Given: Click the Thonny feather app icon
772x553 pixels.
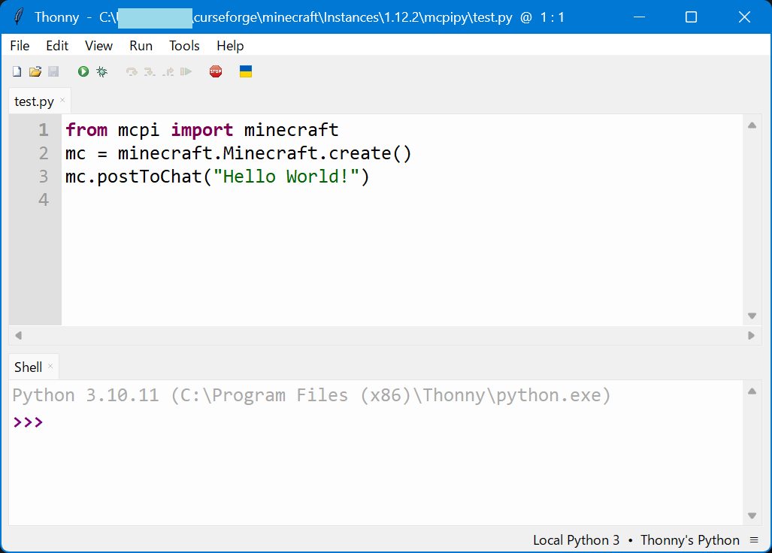Looking at the screenshot, I should [x=19, y=17].
